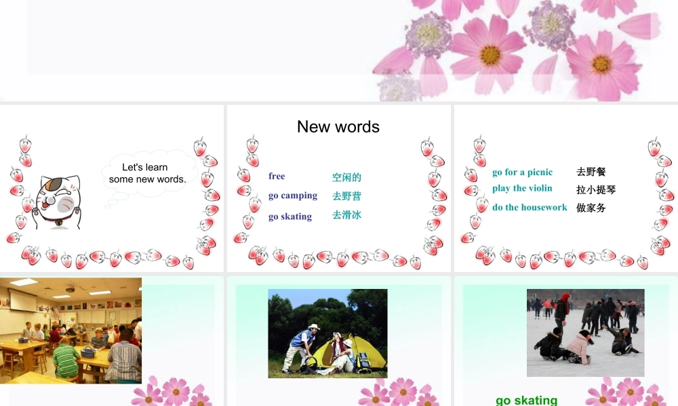The height and width of the screenshot is (406, 678).
Task: Click the camping tent photo
Action: tap(327, 334)
